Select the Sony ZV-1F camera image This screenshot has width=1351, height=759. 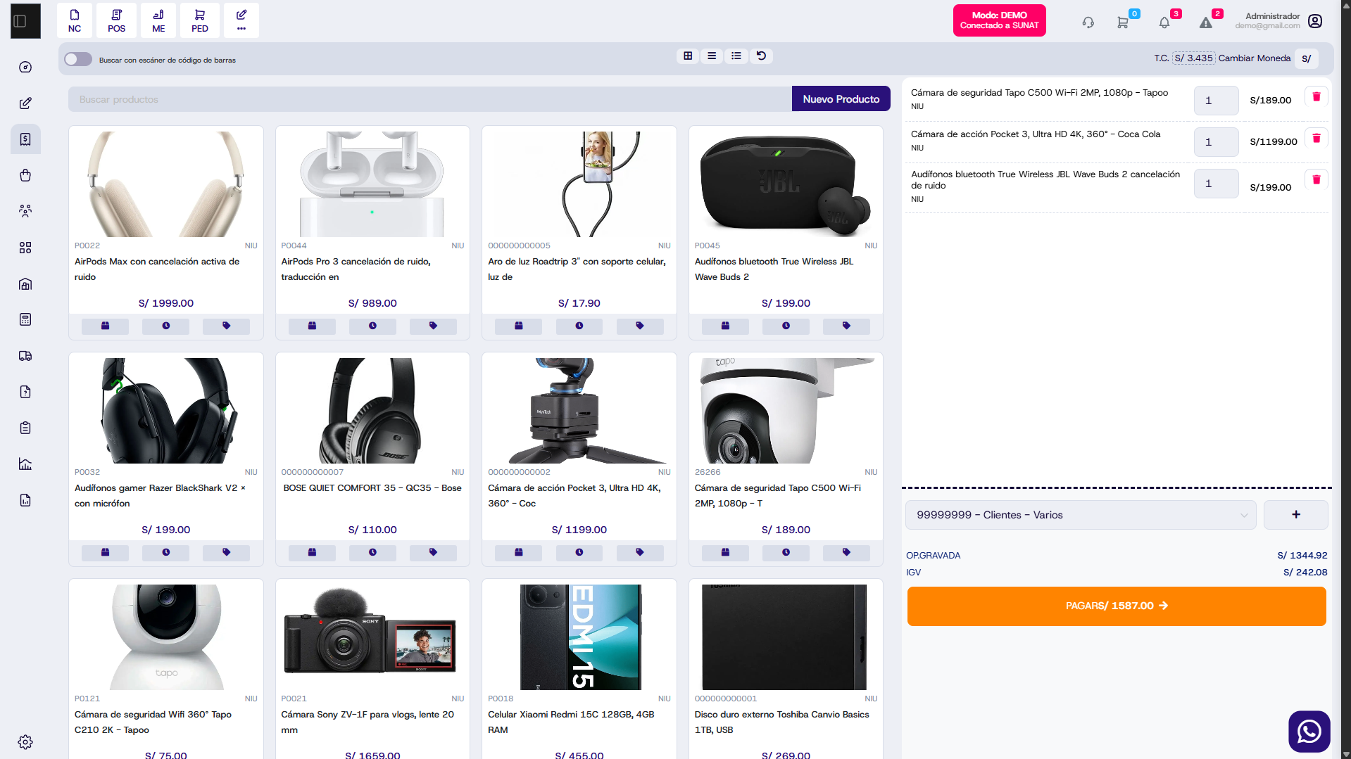(x=372, y=637)
